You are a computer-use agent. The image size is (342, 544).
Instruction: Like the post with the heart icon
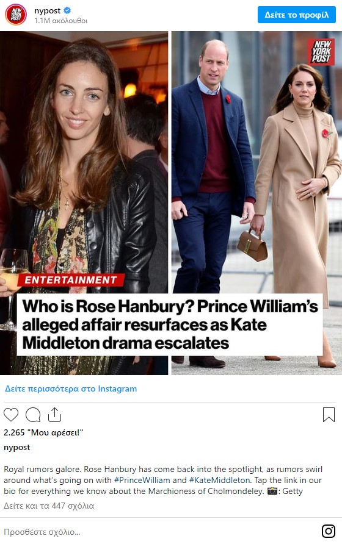[11, 415]
